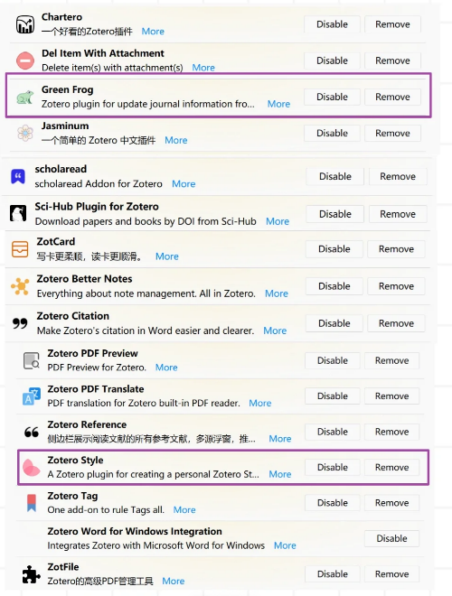Click the ZotFile puzzle piece icon
The width and height of the screenshot is (452, 596).
(32, 574)
